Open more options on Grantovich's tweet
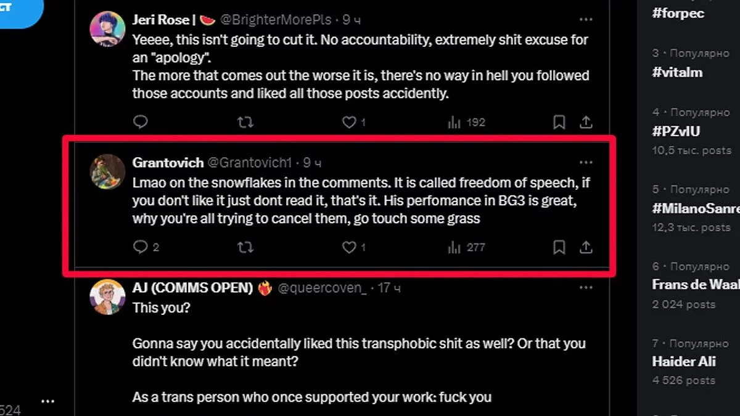Screen dimensions: 740x416 coord(586,163)
